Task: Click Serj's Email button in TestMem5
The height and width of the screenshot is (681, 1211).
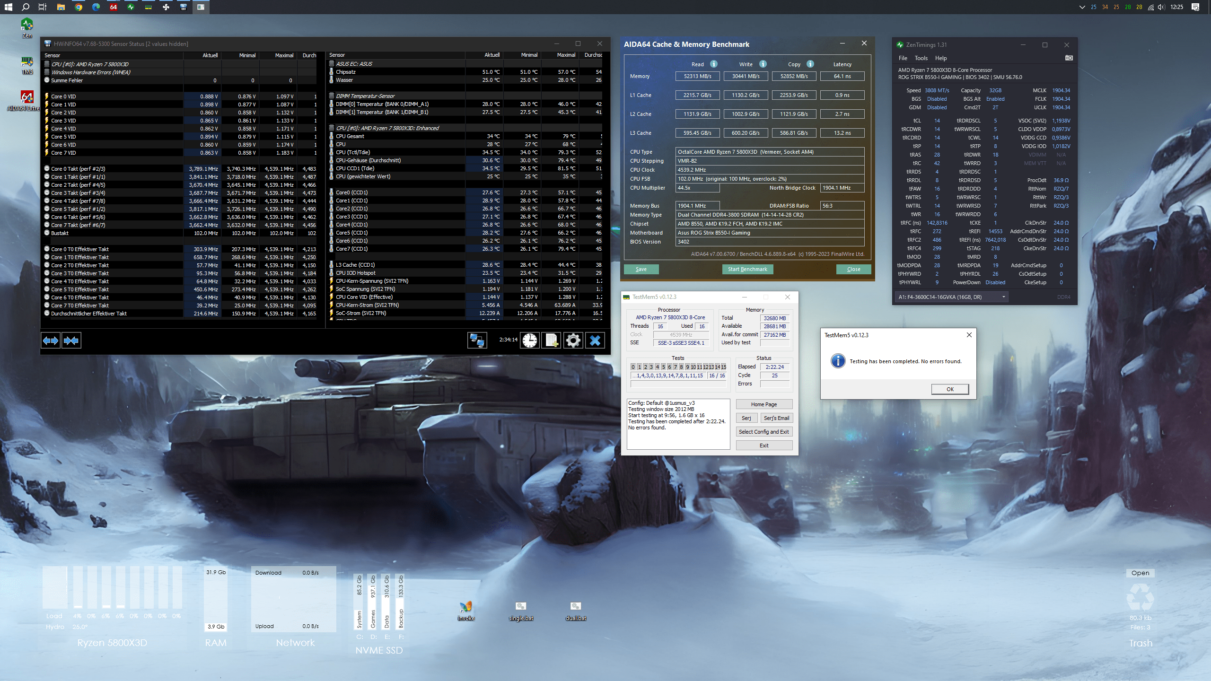Action: pos(776,418)
